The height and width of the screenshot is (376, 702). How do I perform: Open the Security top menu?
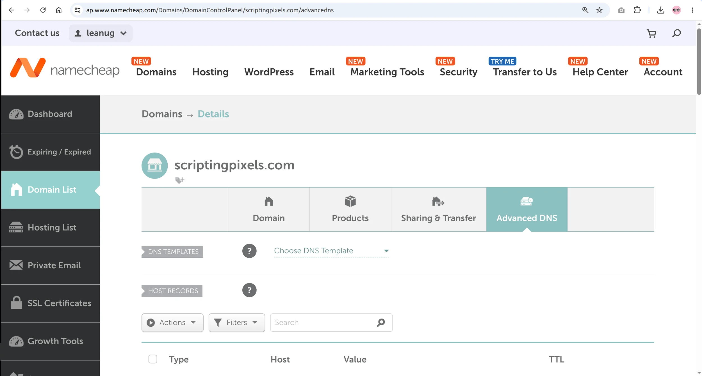459,72
